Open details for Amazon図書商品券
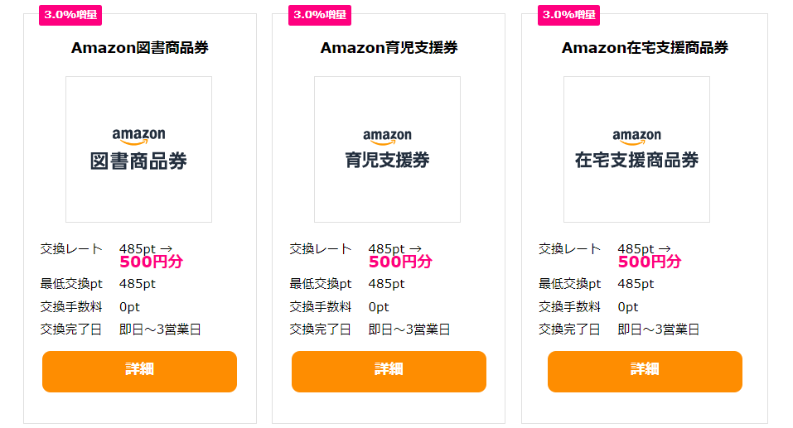793x428 pixels. 139,372
